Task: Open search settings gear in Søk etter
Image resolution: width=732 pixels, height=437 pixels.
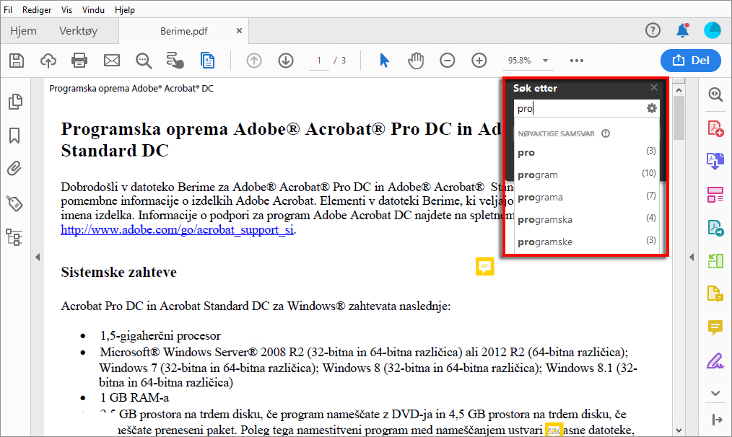Action: point(651,108)
